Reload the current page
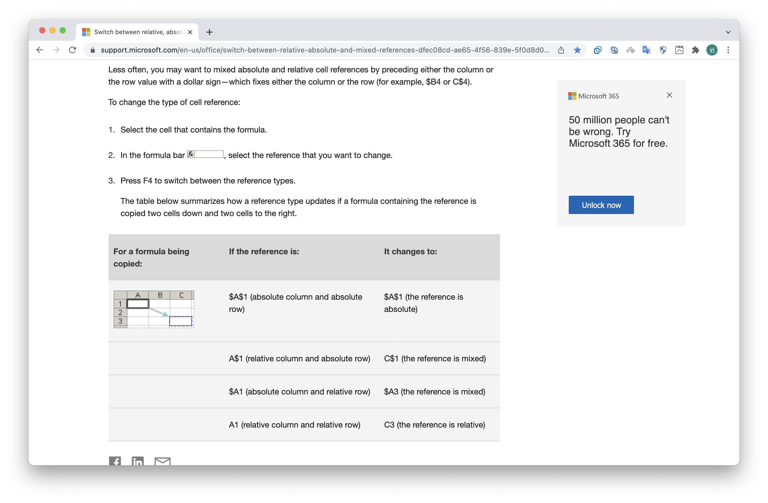Image resolution: width=768 pixels, height=503 pixels. 73,50
